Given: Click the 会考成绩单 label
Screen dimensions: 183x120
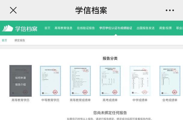Looking at the screenshot, I should [x=170, y=100].
